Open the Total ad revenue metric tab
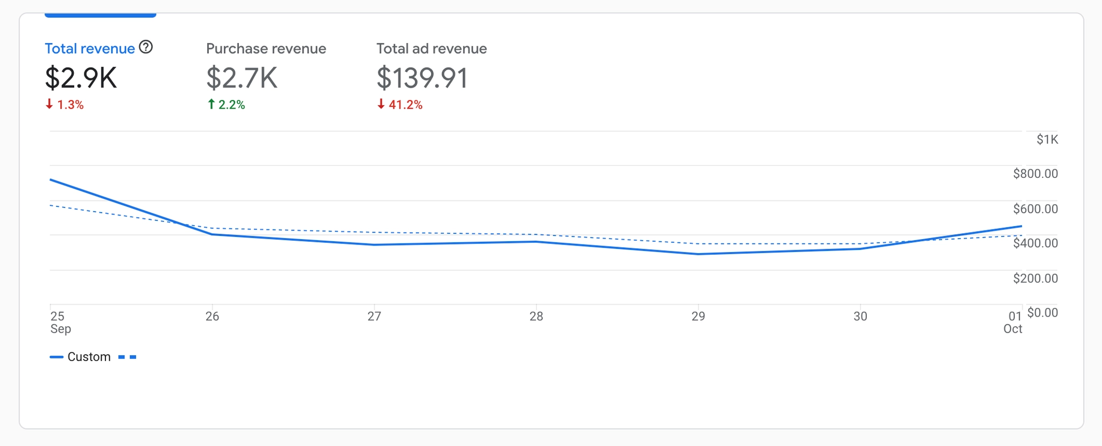 pos(431,49)
